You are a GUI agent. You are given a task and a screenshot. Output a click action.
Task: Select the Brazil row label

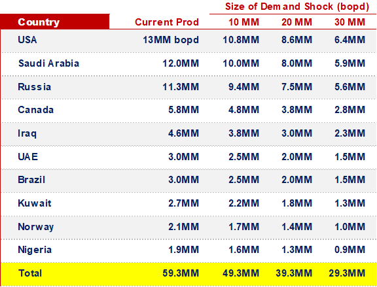31,180
